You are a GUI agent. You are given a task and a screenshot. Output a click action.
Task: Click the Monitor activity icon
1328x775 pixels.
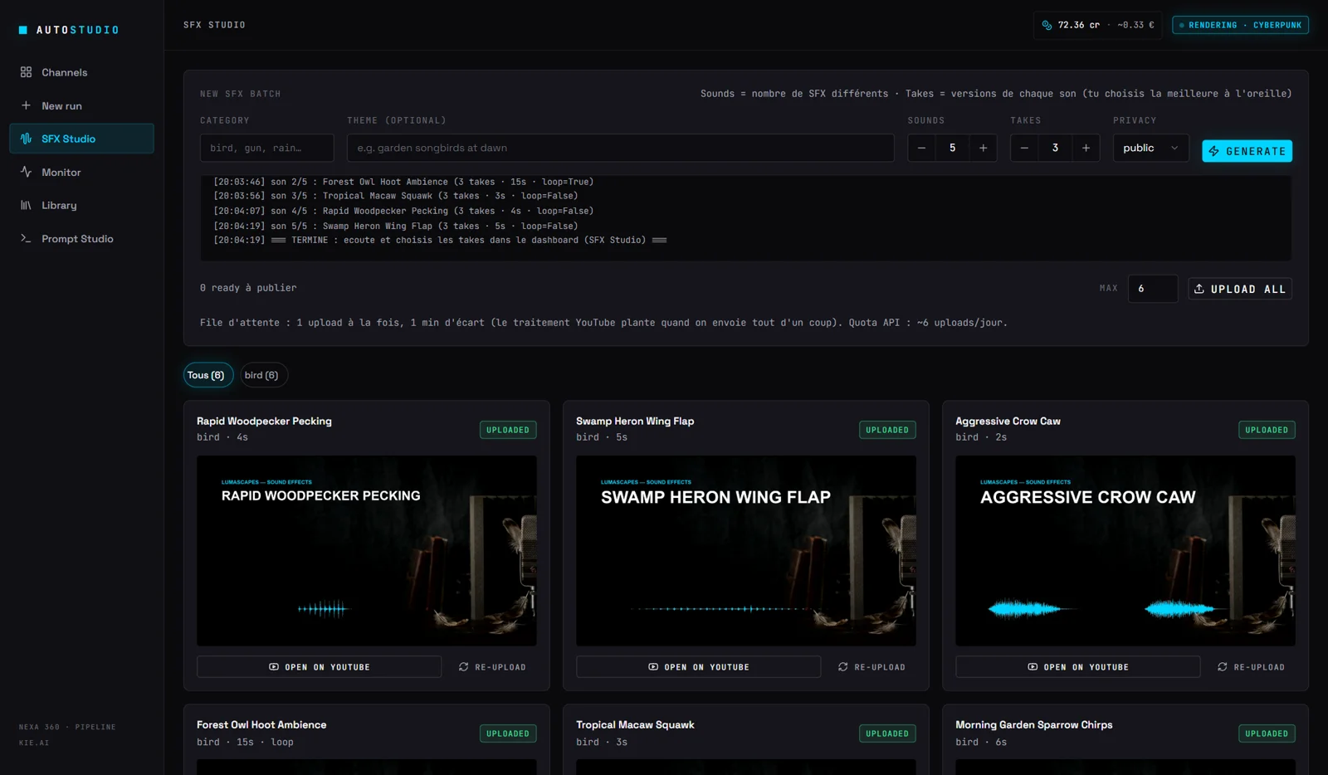coord(26,172)
